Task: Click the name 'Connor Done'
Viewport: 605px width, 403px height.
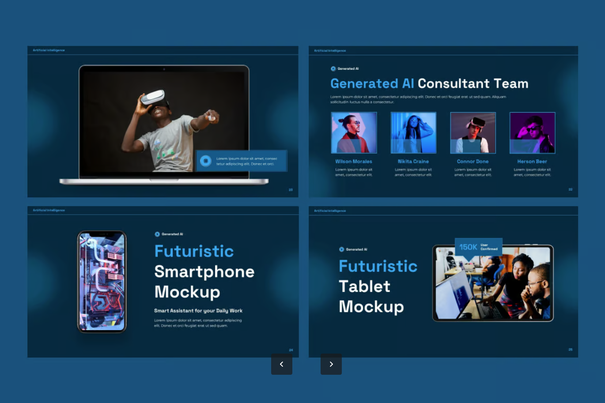Action: [473, 162]
